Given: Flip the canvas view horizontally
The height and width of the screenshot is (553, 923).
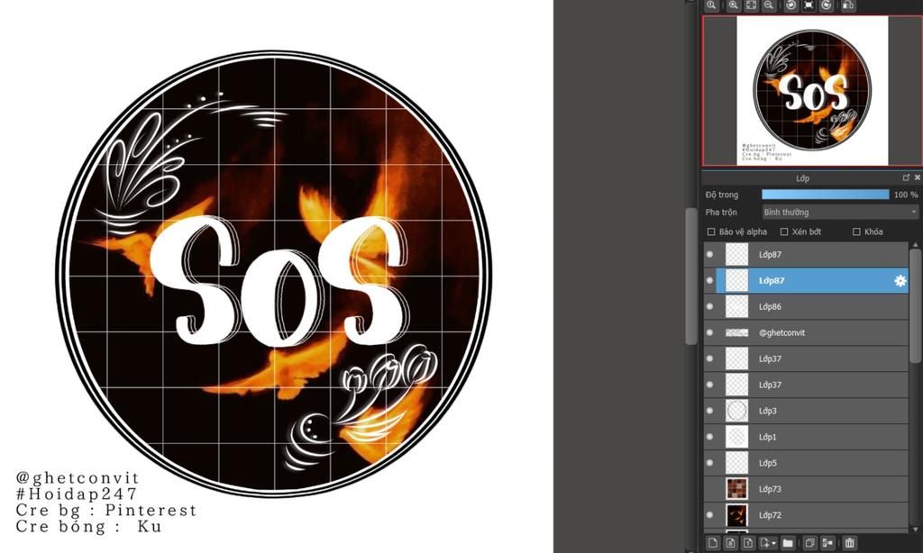Looking at the screenshot, I should point(848,5).
